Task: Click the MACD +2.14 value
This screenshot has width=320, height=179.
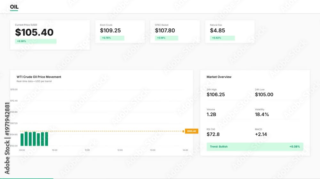Action: click(261, 134)
